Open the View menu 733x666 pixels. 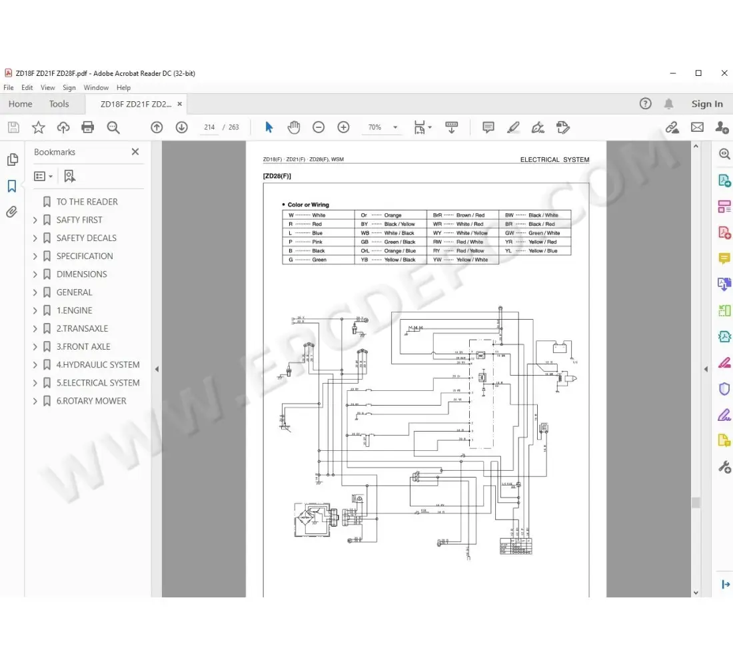point(47,87)
